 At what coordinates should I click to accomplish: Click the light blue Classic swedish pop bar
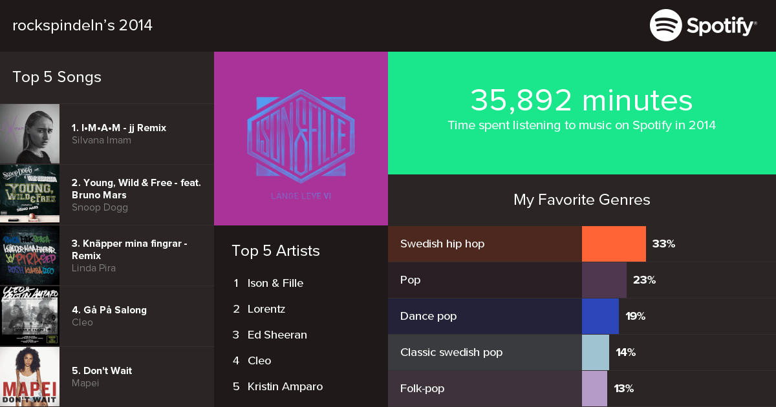(596, 352)
